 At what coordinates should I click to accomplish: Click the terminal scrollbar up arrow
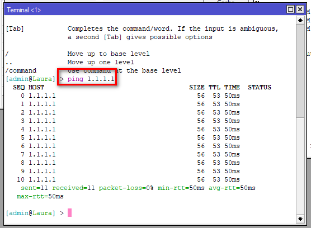click(x=300, y=20)
